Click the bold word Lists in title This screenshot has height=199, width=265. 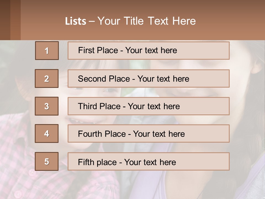coord(76,21)
